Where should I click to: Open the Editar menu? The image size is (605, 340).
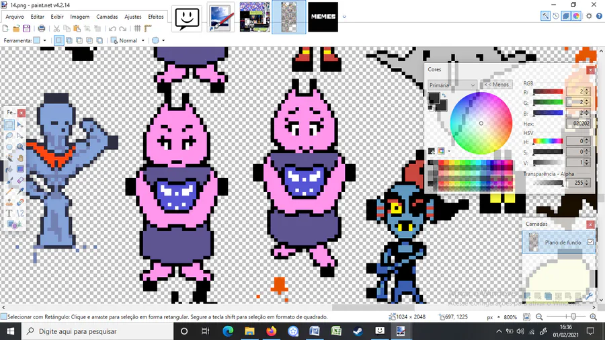point(38,17)
